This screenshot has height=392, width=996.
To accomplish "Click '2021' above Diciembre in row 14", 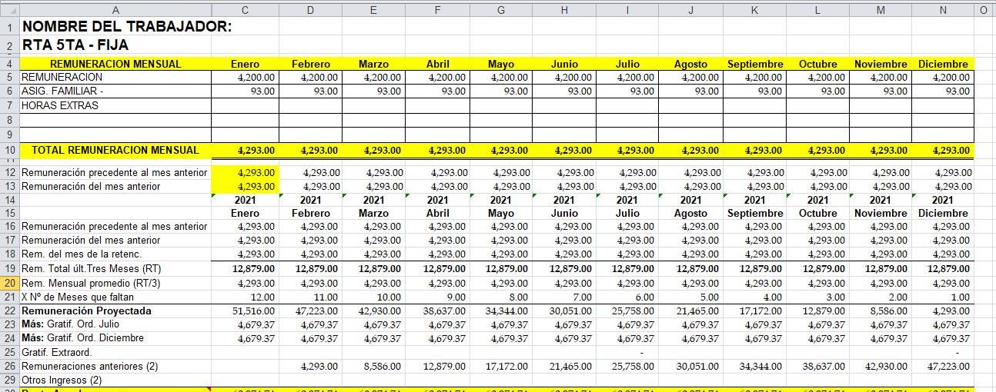I will [943, 200].
